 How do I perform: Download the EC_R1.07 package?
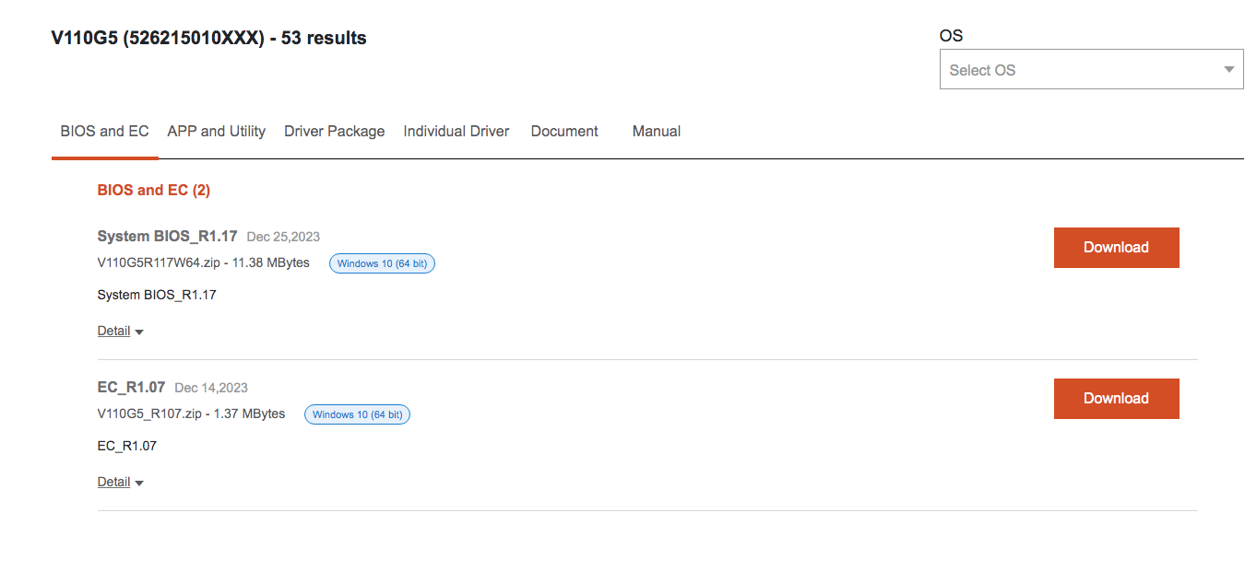pyautogui.click(x=1116, y=399)
